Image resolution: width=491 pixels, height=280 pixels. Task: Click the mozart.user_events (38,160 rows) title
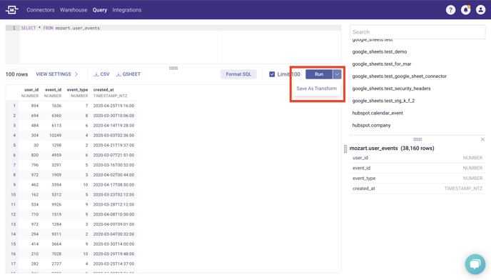[392, 149]
